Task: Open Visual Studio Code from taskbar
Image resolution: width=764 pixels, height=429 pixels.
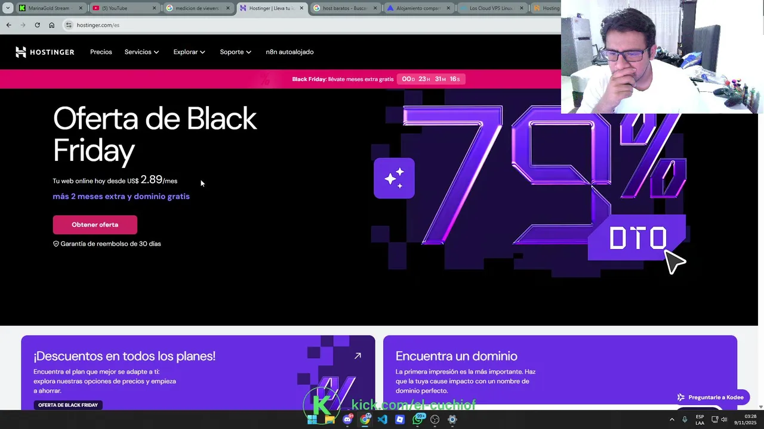Action: click(382, 419)
